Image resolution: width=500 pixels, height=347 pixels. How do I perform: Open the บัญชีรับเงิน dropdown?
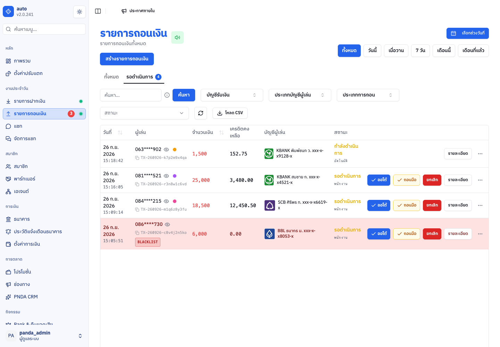coord(232,95)
